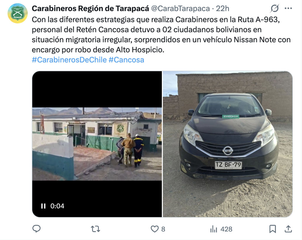Click the like count 8
302x240 pixels.
[163, 229]
